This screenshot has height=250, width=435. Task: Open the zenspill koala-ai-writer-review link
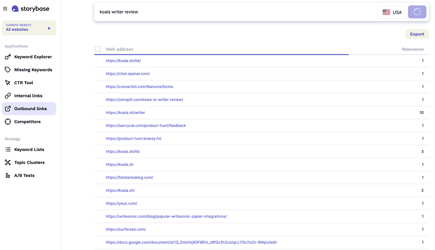point(144,99)
